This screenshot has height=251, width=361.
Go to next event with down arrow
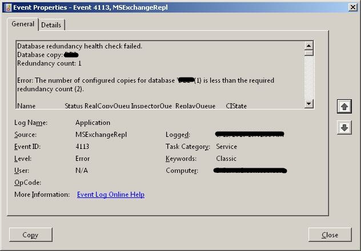344,128
